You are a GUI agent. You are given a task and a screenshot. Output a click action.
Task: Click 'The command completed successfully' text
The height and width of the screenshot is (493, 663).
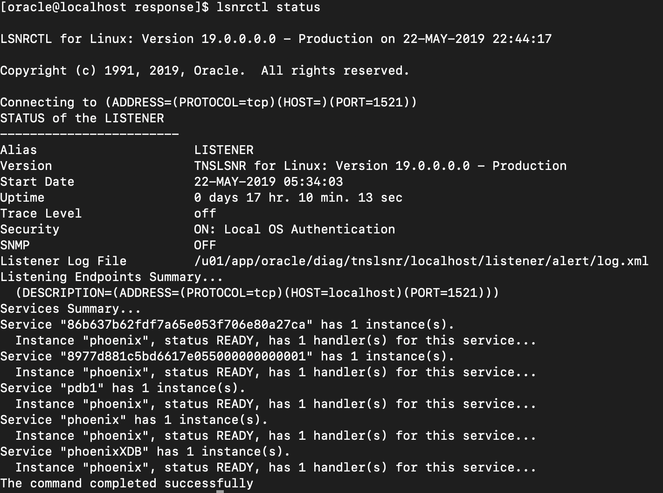pos(127,483)
